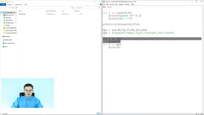
Task: Switch to the Поделиться ribbon tab
Action: click(x=18, y=4)
